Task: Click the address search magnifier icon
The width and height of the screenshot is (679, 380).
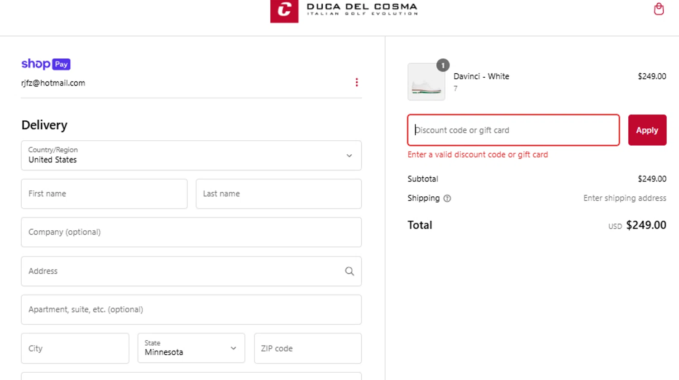Action: pyautogui.click(x=349, y=271)
